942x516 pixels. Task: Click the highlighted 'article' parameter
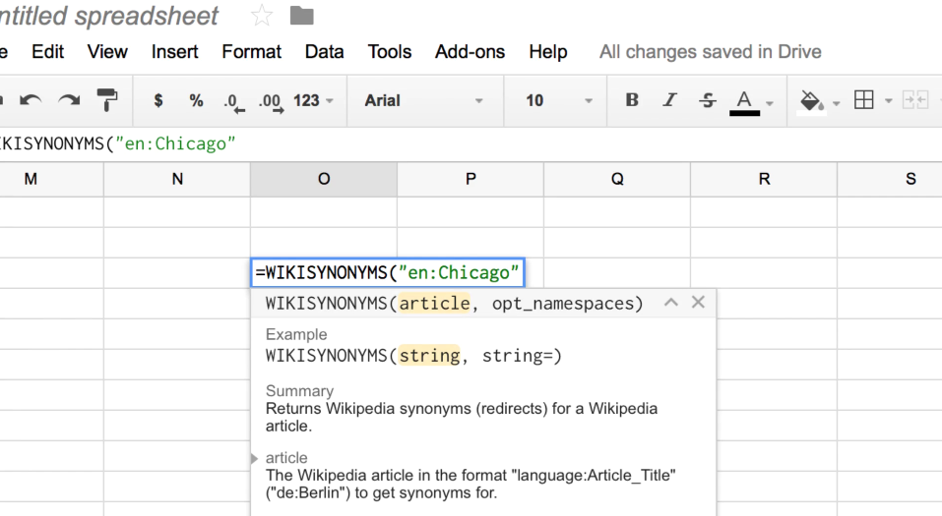pyautogui.click(x=434, y=304)
